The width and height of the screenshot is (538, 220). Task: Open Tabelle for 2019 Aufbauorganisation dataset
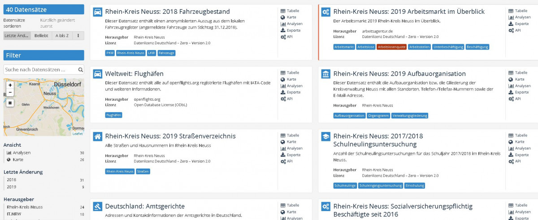[521, 73]
